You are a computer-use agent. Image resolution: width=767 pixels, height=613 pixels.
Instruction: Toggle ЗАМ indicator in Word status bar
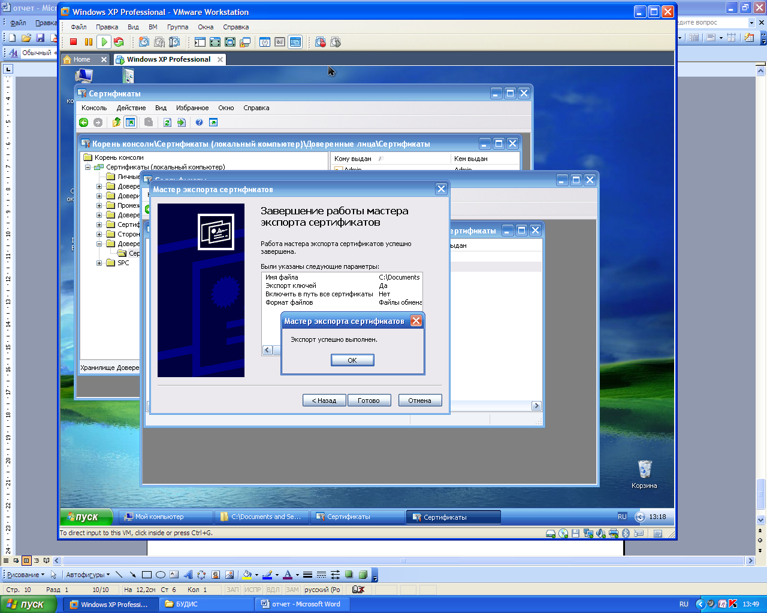[x=292, y=590]
